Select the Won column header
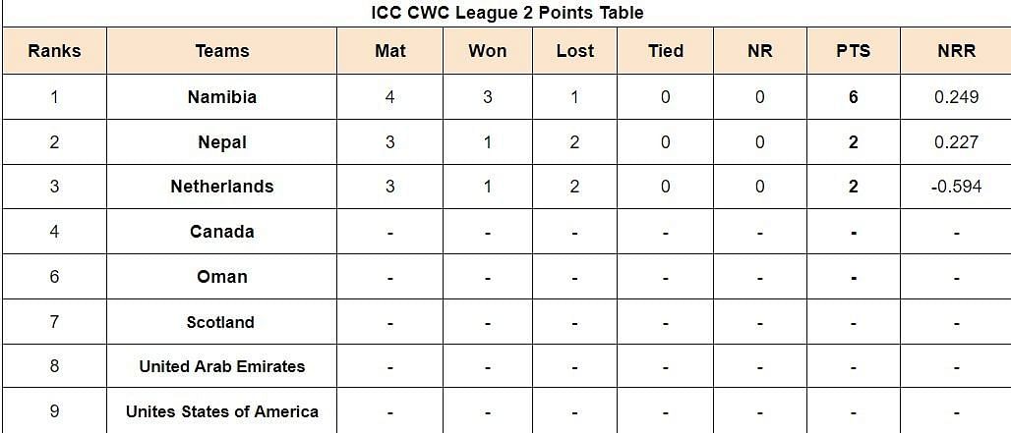This screenshot has height=433, width=1011. [488, 51]
